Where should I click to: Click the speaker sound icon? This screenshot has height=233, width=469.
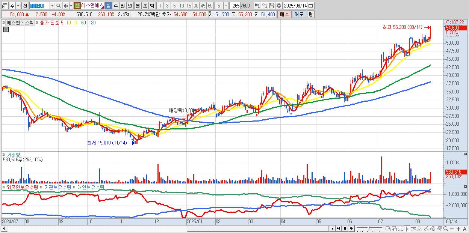[66, 6]
